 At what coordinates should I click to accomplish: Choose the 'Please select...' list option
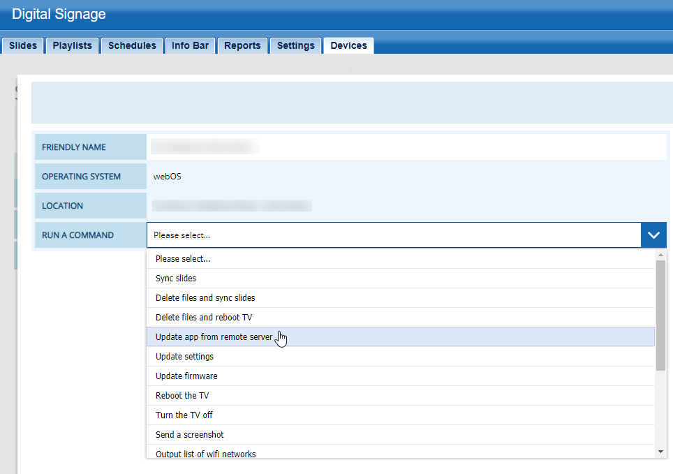pos(183,259)
